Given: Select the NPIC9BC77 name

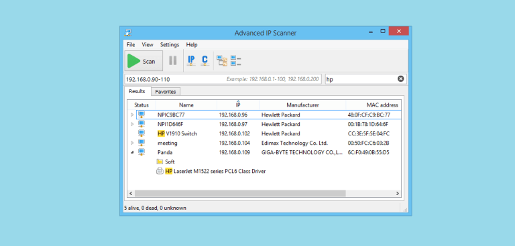Looking at the screenshot, I should [x=171, y=115].
